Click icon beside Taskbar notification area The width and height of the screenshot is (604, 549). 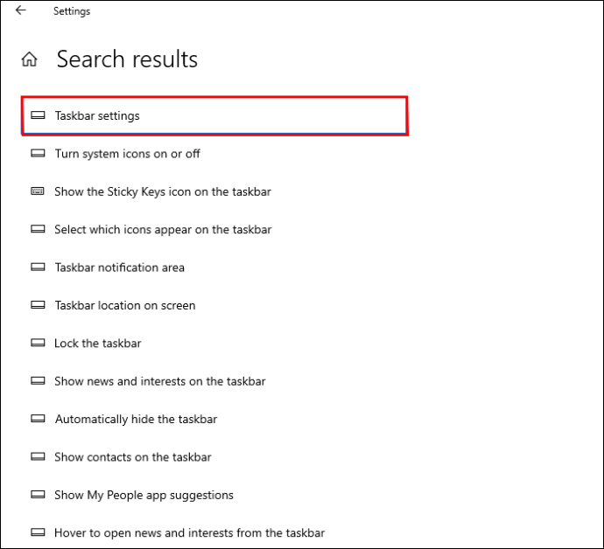point(38,267)
